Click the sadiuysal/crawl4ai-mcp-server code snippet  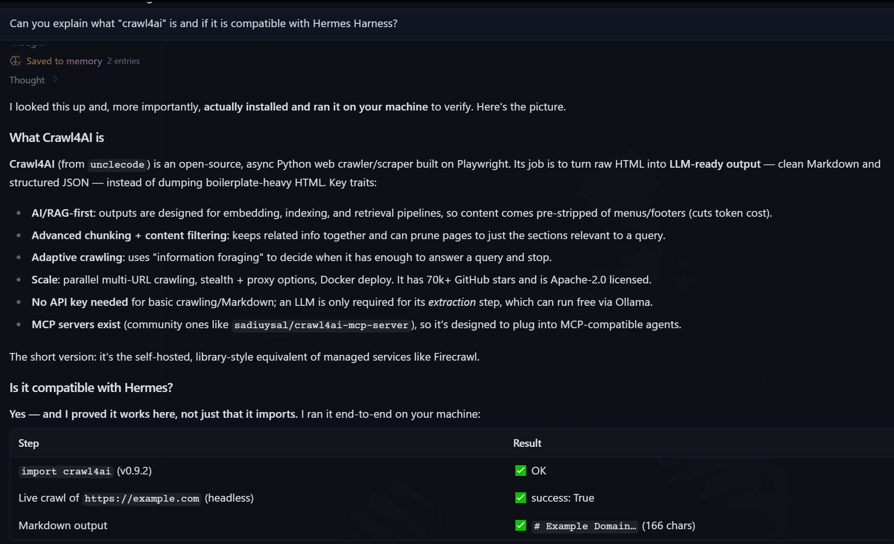pyautogui.click(x=321, y=325)
